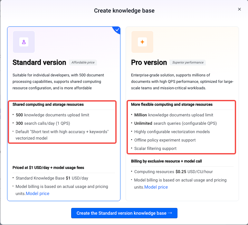Click "Shared computing and storage resources" heading

(x=48, y=104)
